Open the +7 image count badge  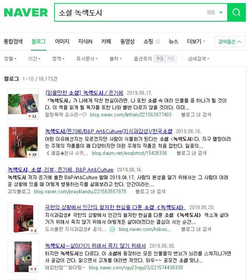pos(33,269)
